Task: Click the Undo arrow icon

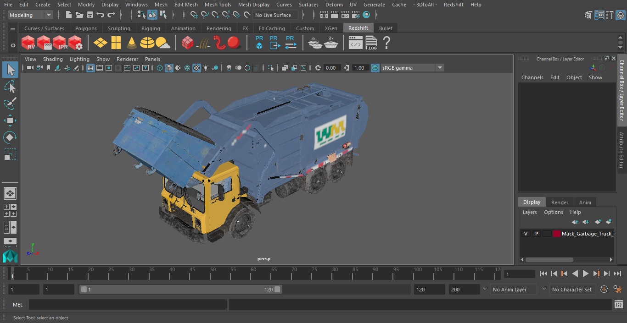Action: 101,15
